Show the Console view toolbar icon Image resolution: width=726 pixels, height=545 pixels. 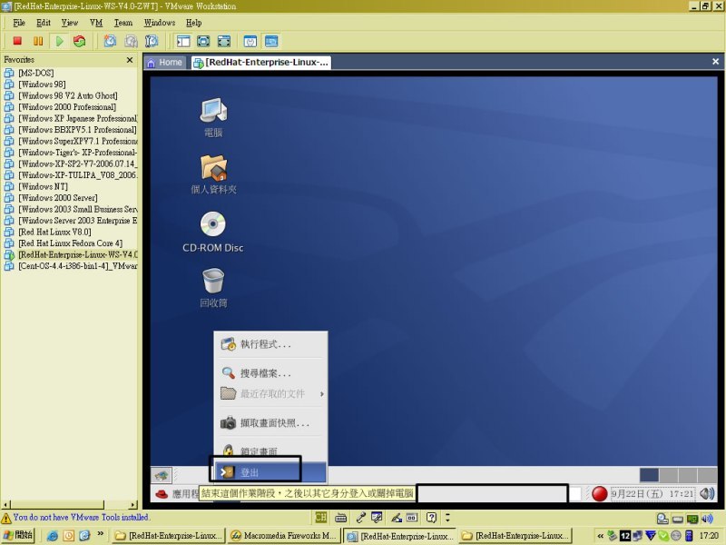[x=271, y=41]
